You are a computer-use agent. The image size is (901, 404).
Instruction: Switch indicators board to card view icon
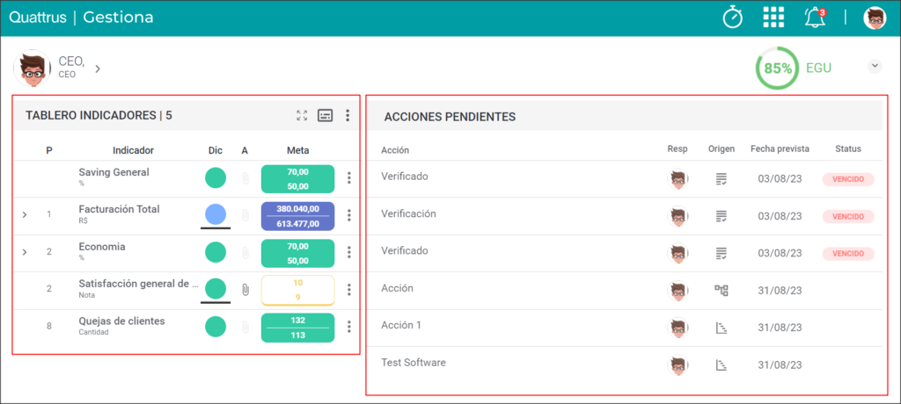(x=326, y=115)
